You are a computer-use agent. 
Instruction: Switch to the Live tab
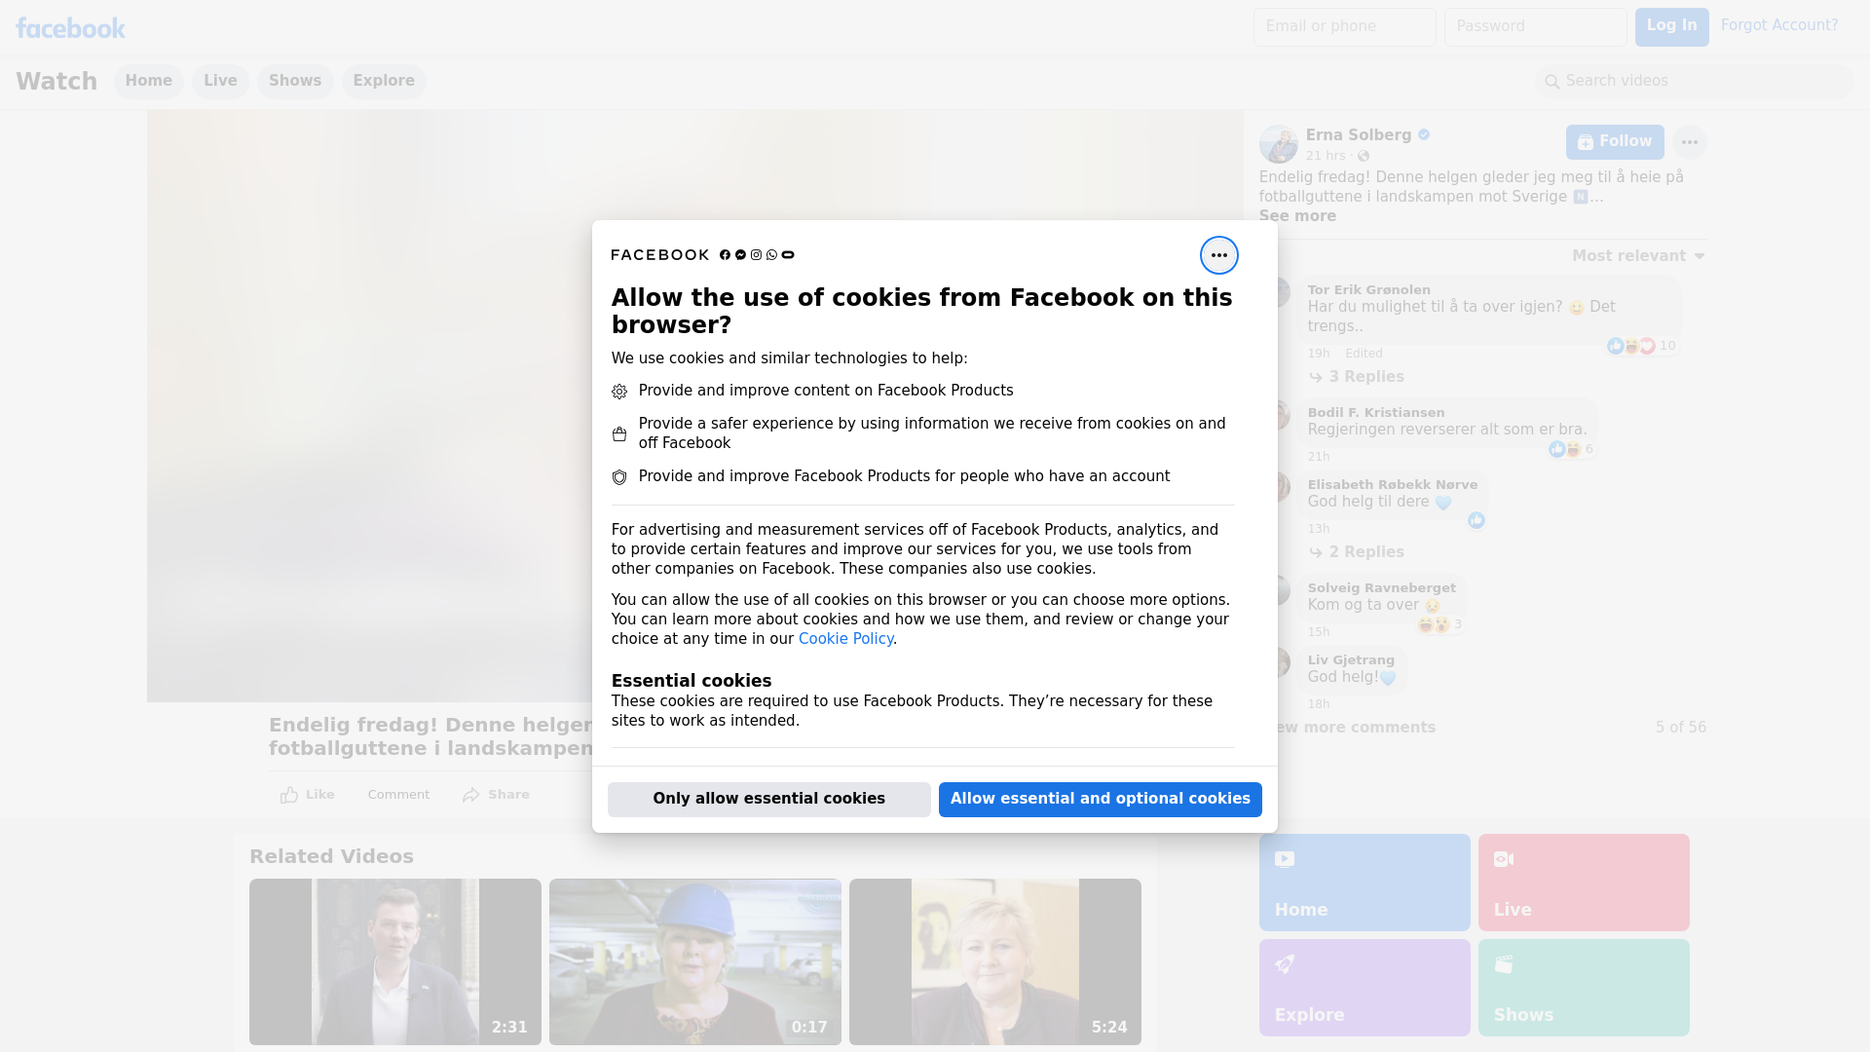coord(220,81)
